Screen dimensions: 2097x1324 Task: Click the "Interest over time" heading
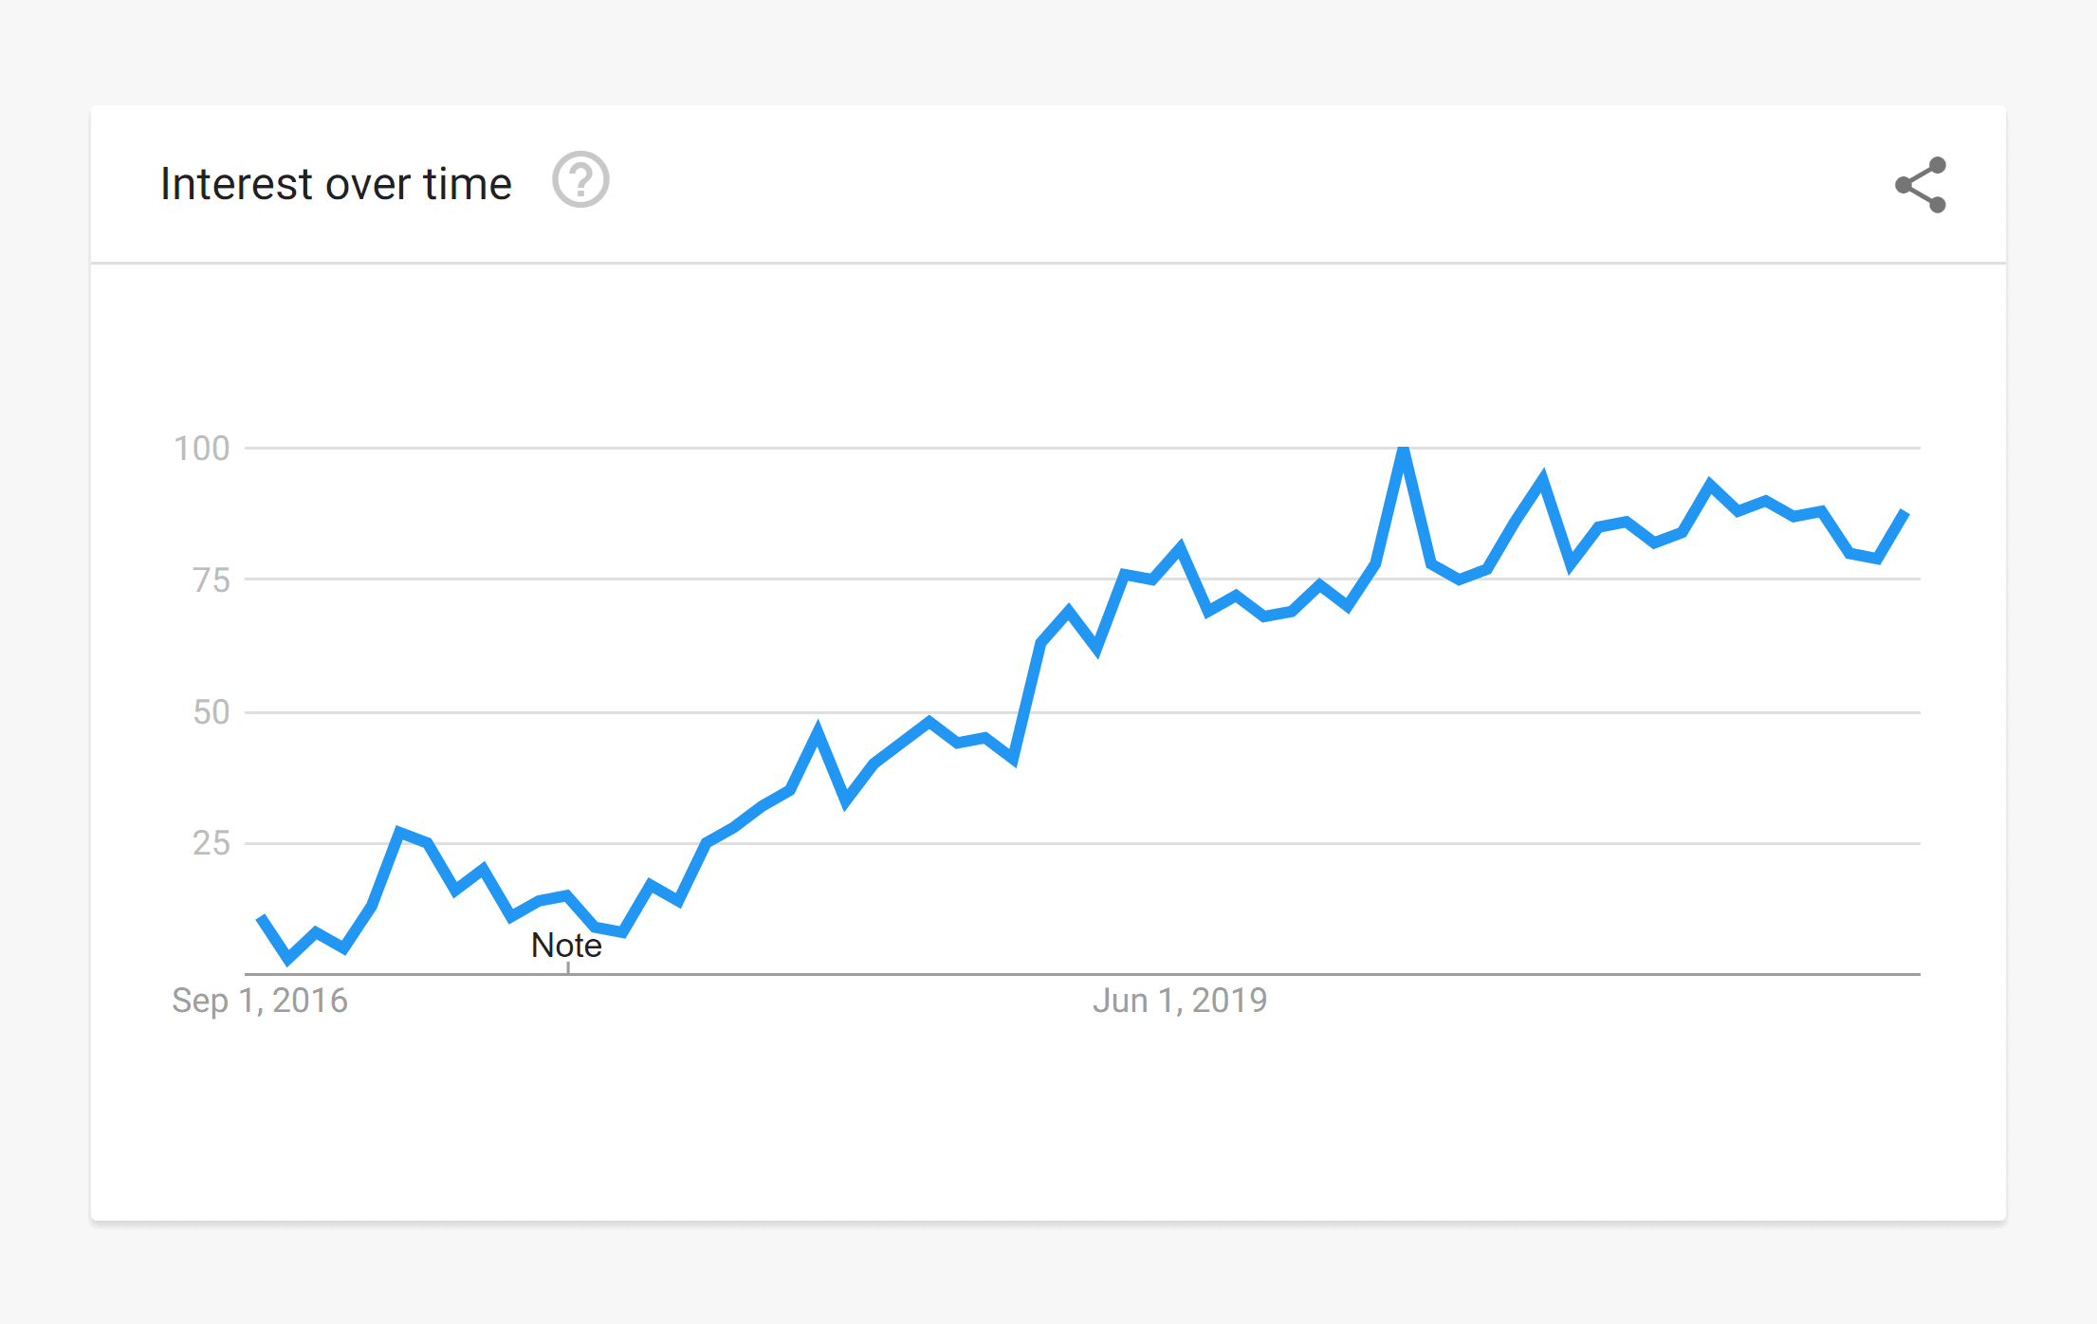pyautogui.click(x=336, y=184)
